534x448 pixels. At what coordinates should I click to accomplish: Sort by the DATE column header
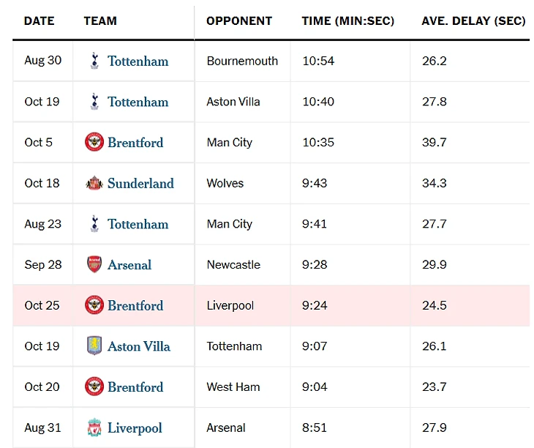point(40,20)
